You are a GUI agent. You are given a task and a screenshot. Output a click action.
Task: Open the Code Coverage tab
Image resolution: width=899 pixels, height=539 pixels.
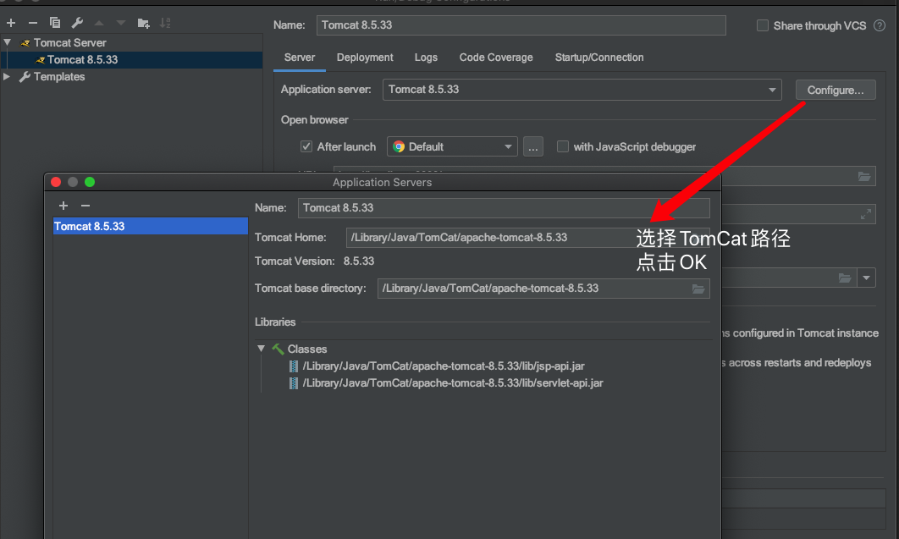(496, 58)
